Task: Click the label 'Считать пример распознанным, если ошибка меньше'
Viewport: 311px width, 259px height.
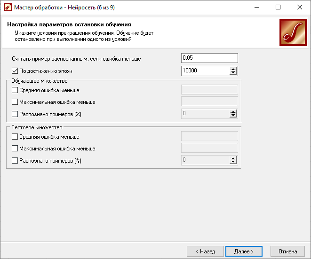Action: [76, 59]
